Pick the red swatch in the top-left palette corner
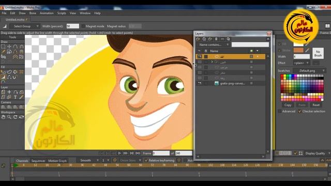The image size is (331, 186). coord(282,76)
